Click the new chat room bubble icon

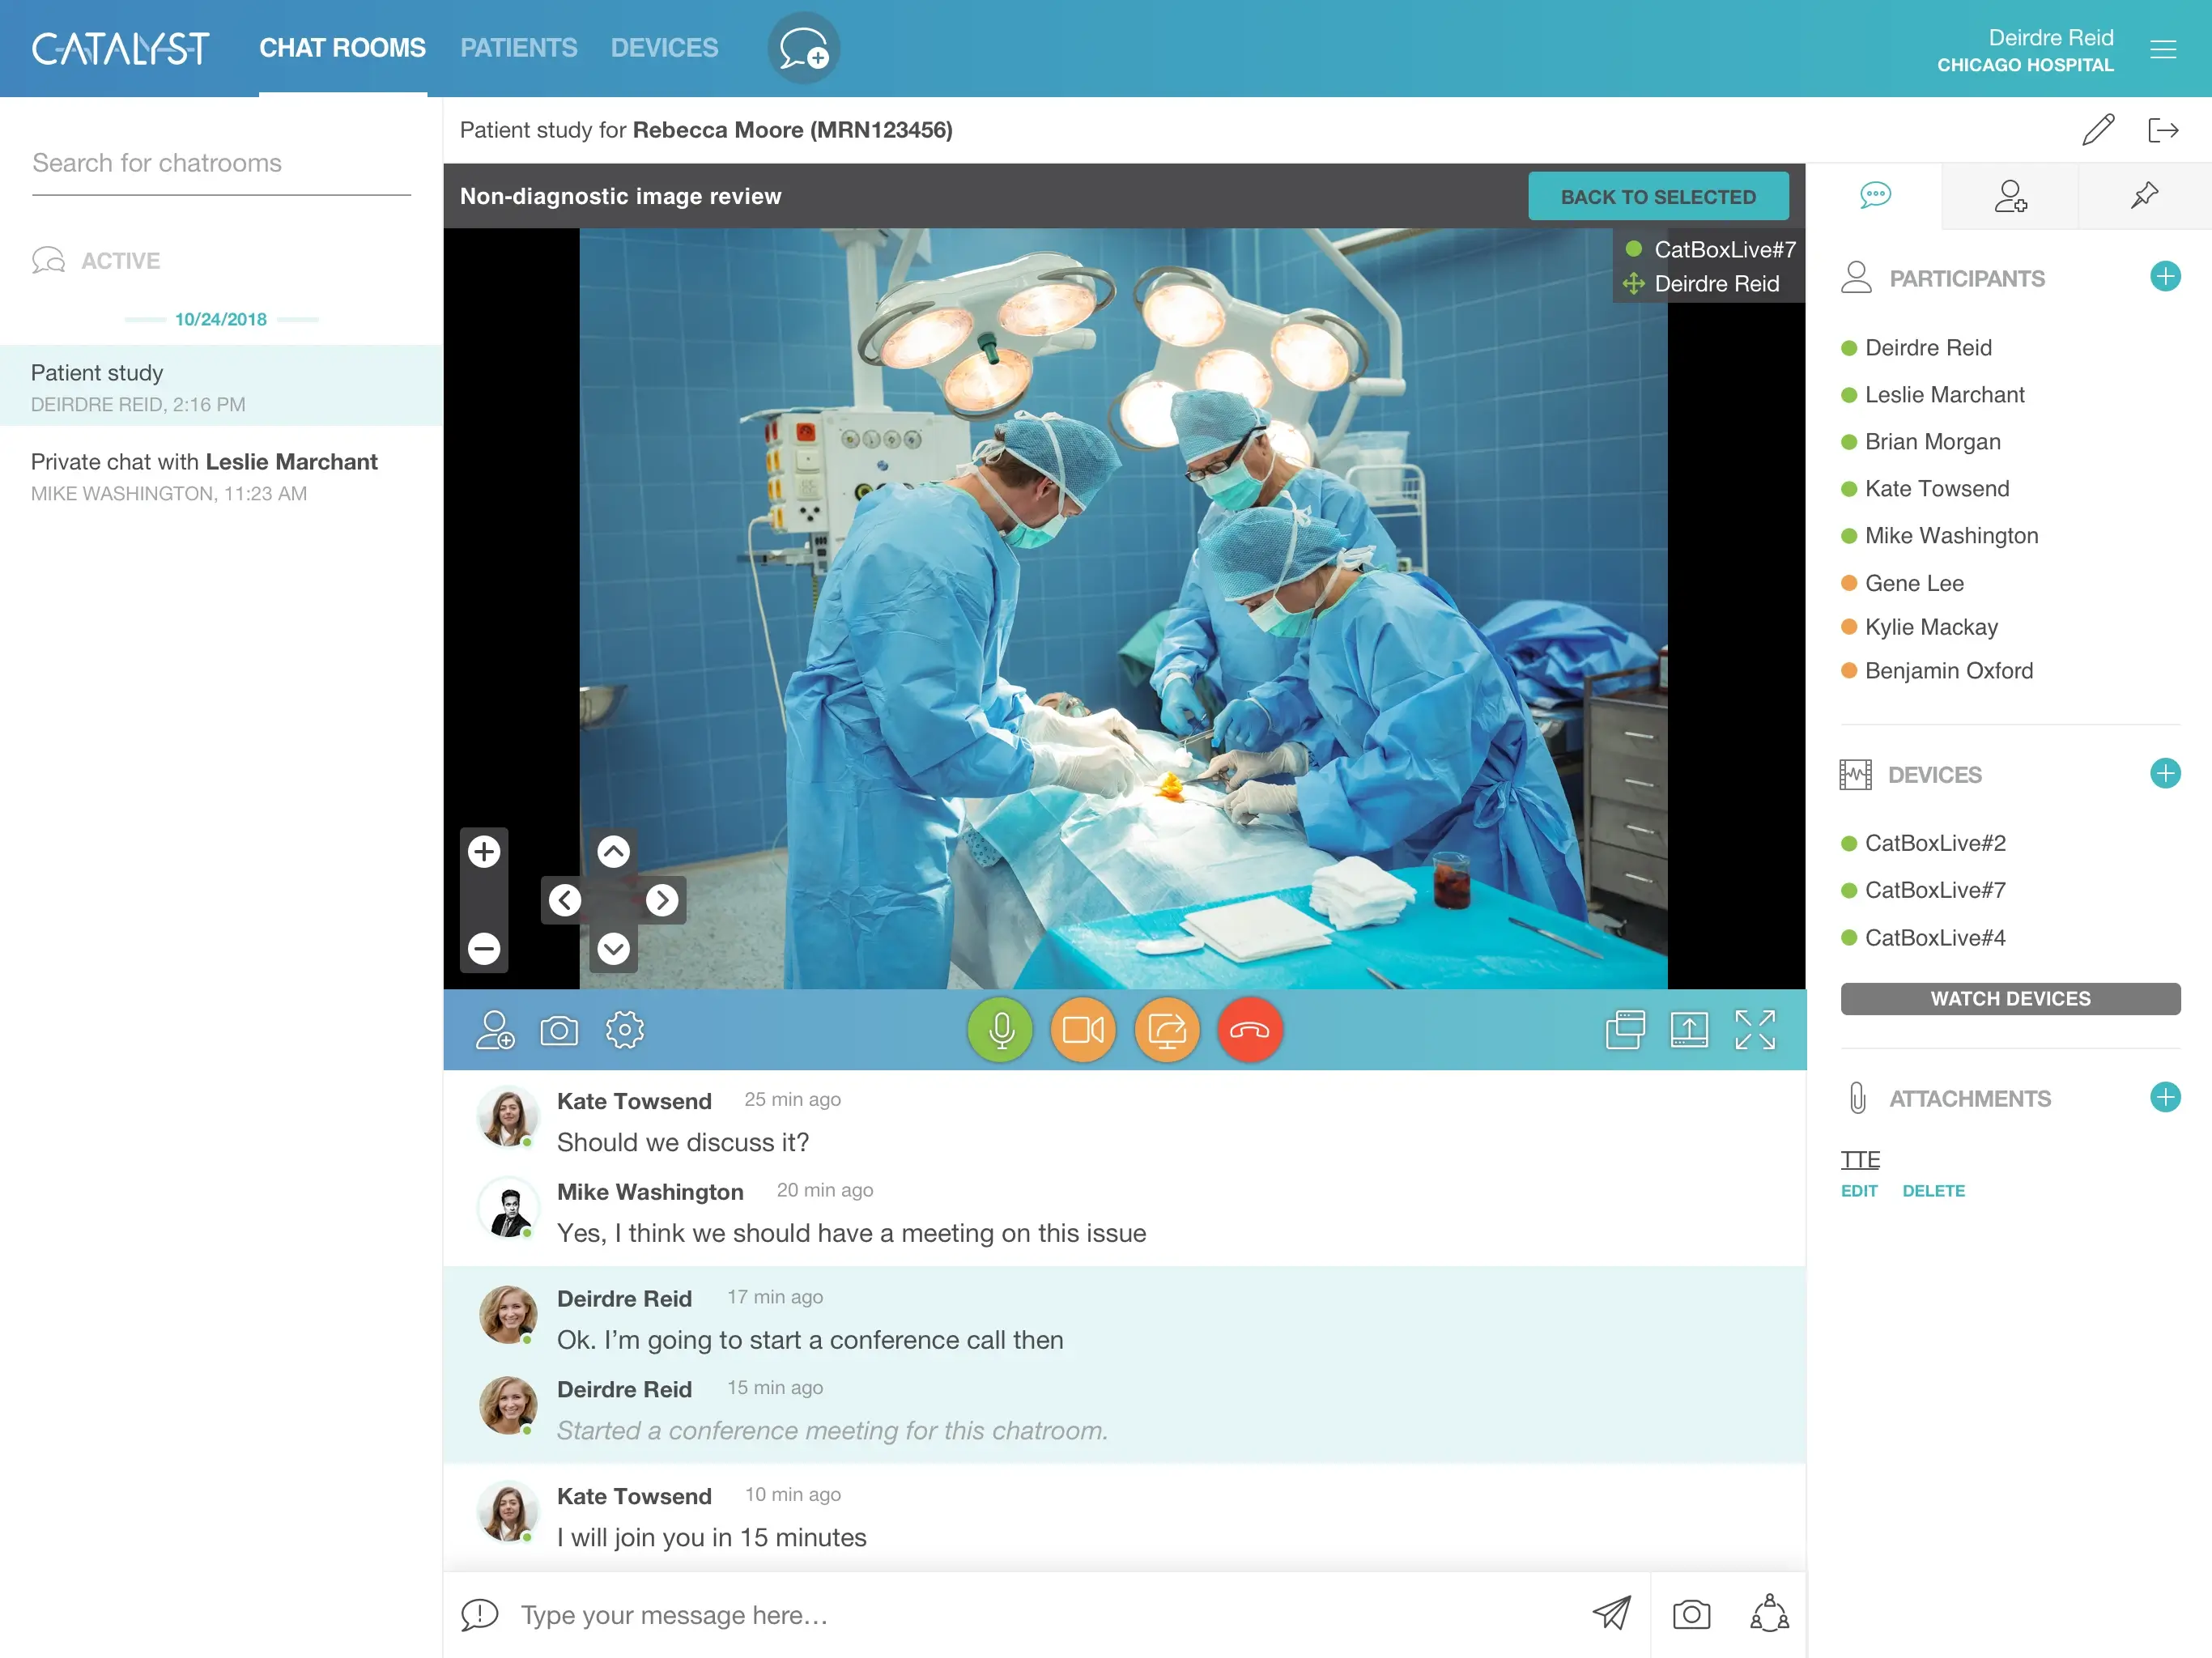pyautogui.click(x=803, y=48)
